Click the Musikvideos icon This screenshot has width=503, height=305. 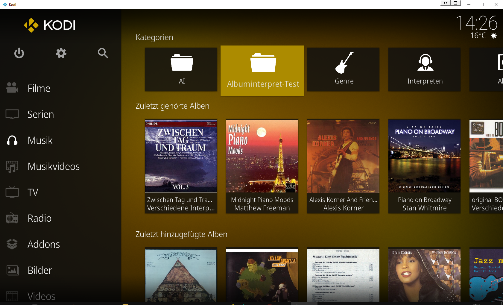pyautogui.click(x=12, y=166)
